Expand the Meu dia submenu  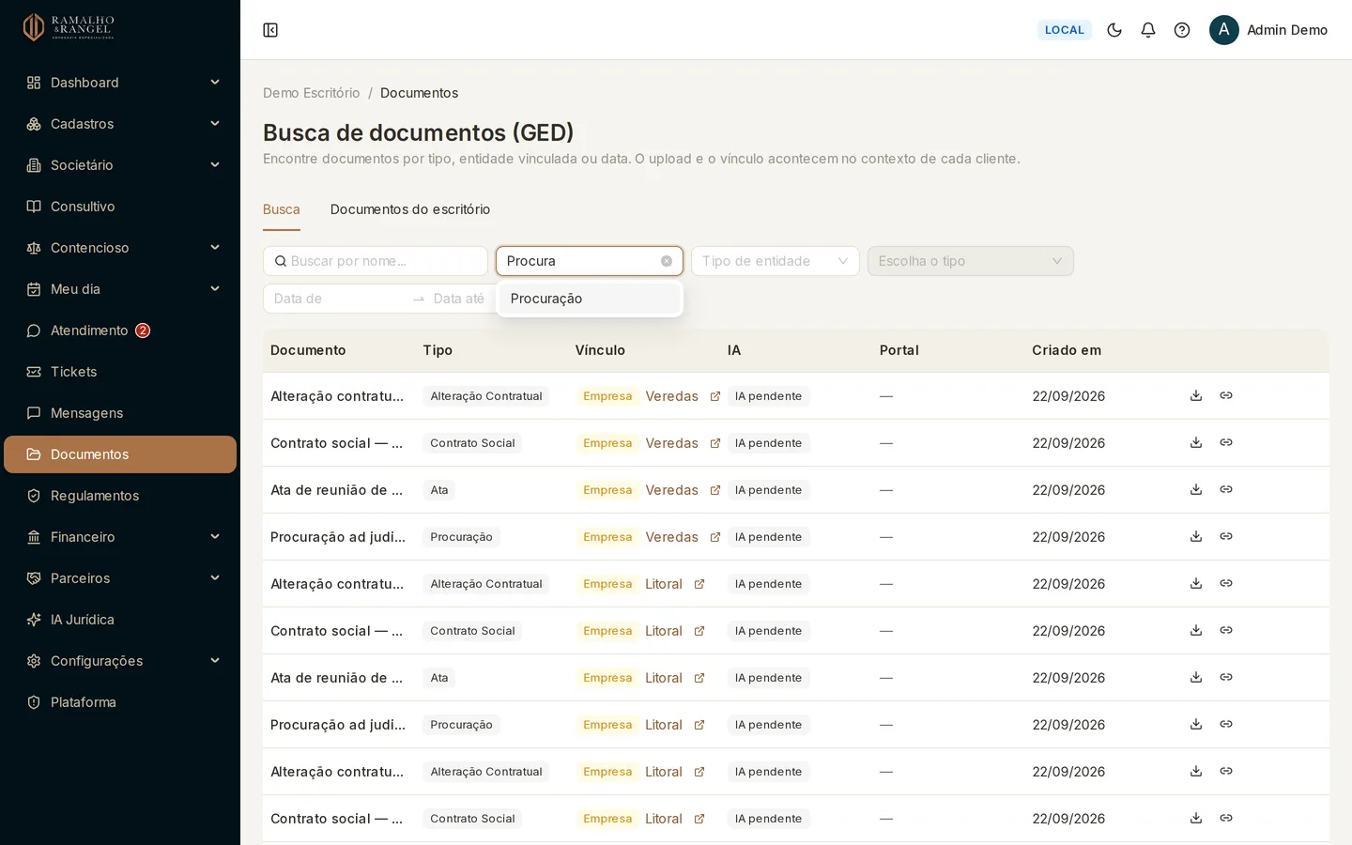tap(215, 289)
